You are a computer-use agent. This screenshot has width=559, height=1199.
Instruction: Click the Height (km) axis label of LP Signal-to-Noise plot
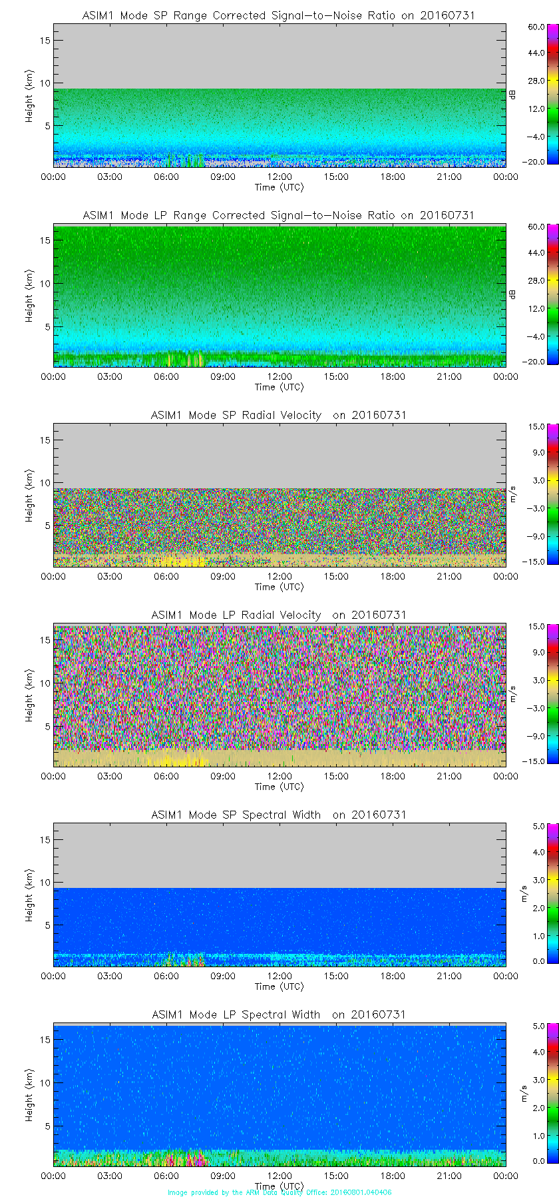click(29, 296)
